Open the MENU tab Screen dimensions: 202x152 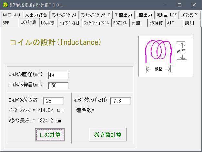click(x=12, y=15)
